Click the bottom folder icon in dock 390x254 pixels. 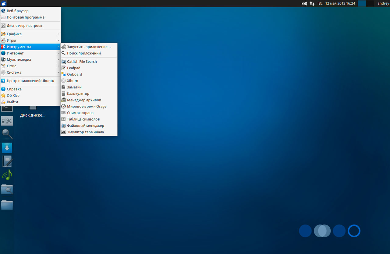(x=7, y=205)
